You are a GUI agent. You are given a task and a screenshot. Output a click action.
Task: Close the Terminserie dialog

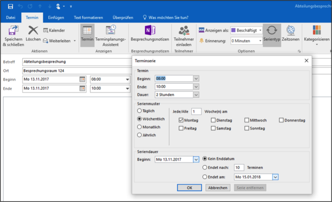(x=306, y=60)
